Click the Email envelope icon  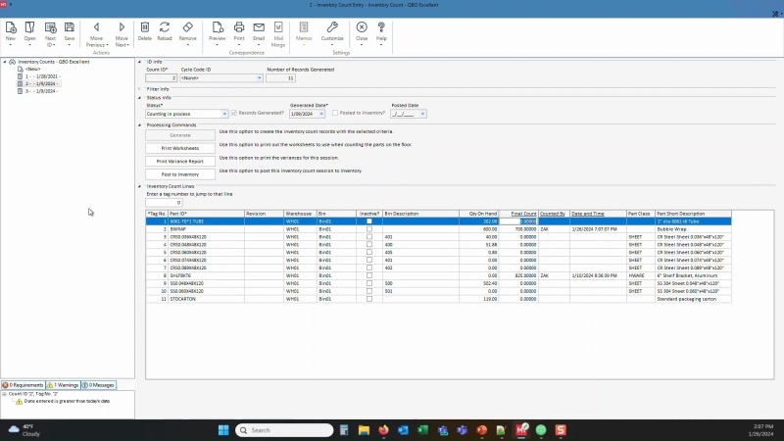[x=259, y=27]
